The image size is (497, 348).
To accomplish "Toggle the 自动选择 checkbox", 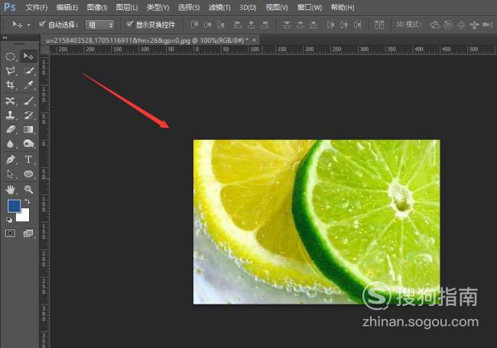I will tap(42, 24).
